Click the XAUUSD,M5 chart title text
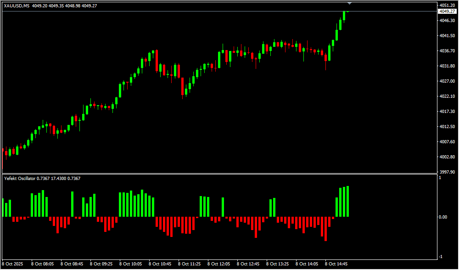 tap(17, 6)
